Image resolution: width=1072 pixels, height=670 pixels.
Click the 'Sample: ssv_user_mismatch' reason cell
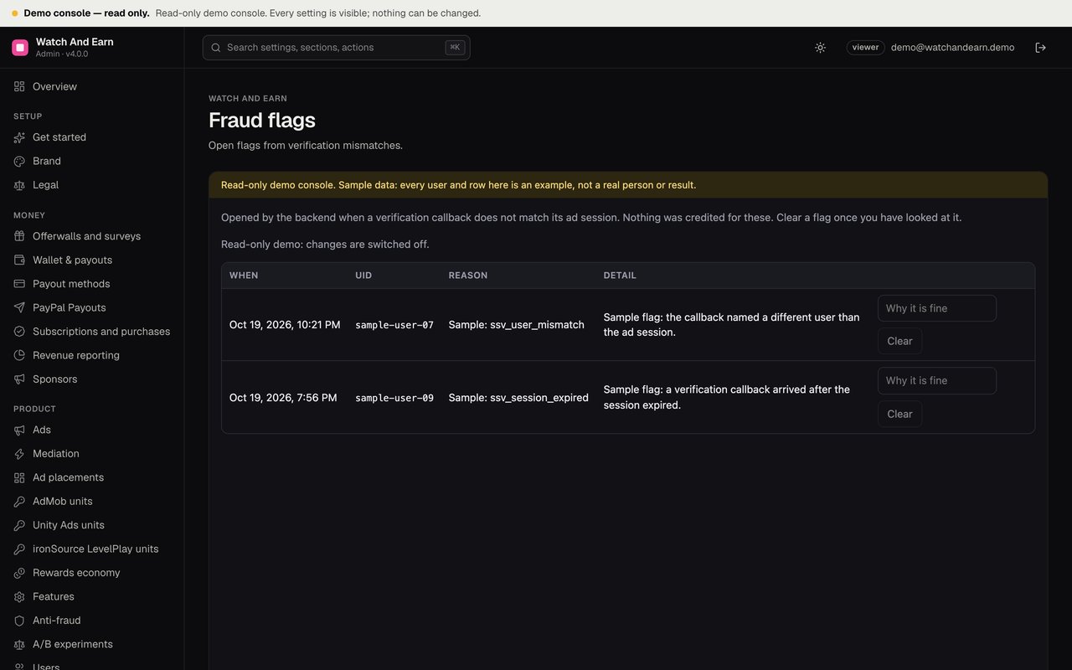(516, 325)
